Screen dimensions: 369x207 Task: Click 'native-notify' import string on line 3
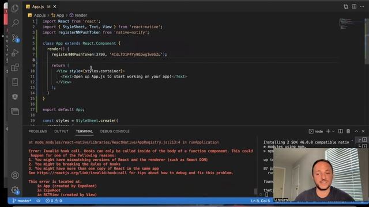pyautogui.click(x=131, y=32)
